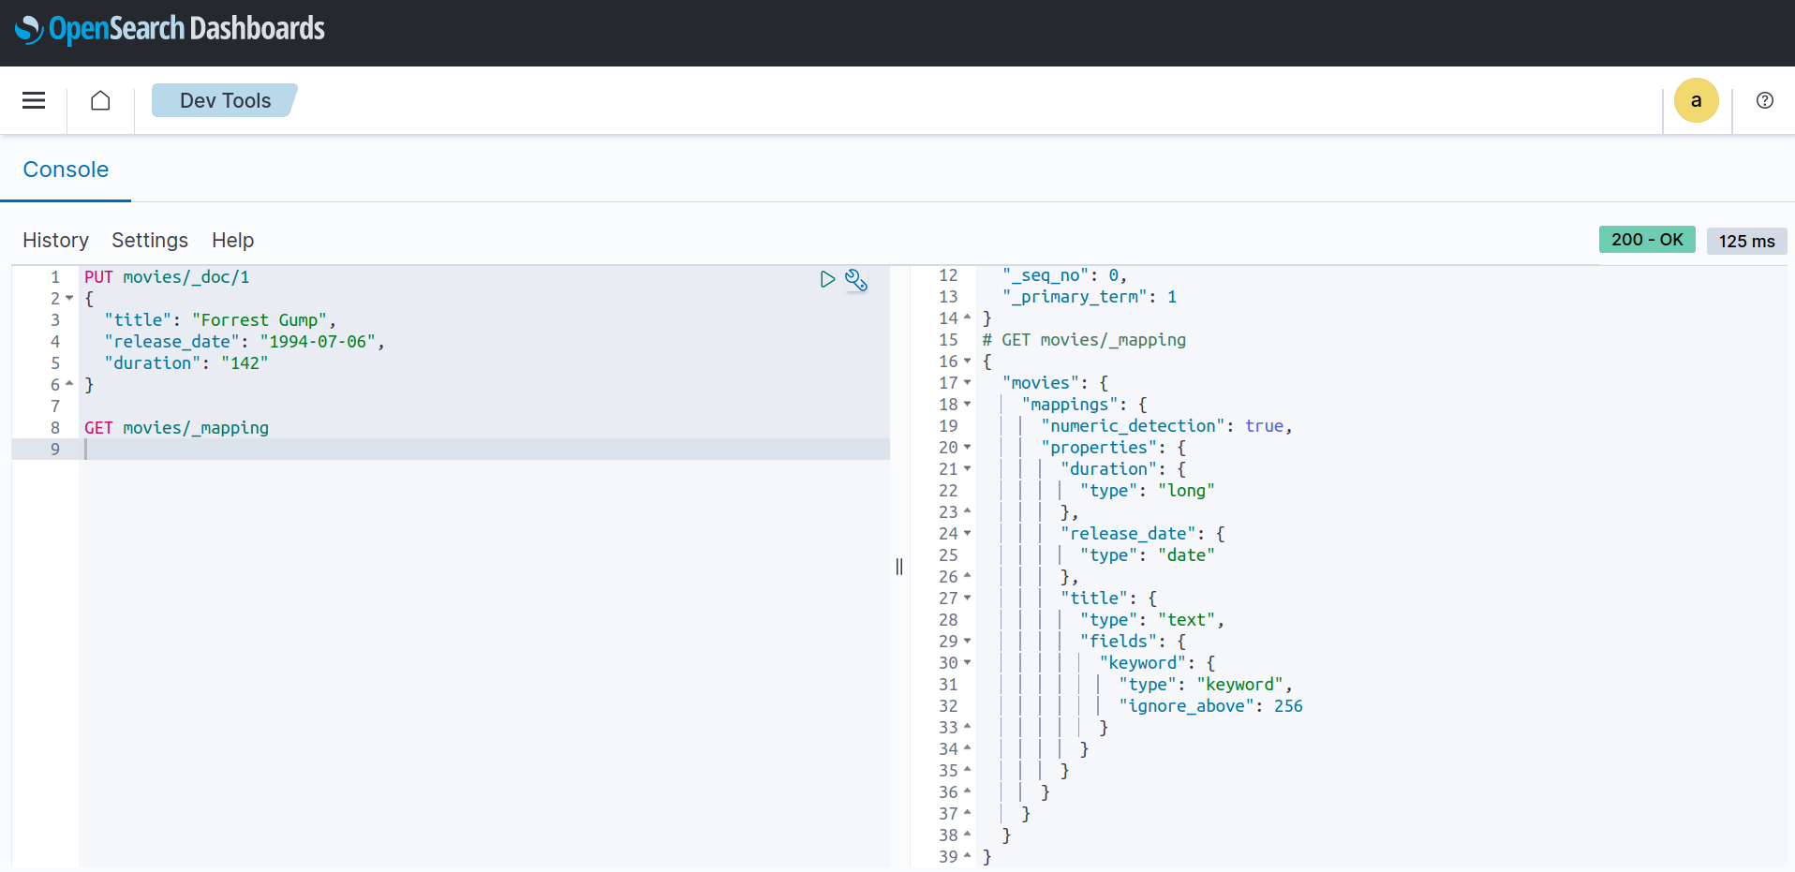This screenshot has height=872, width=1795.
Task: Click the PUT movies/_doc/1 request line
Action: click(167, 277)
